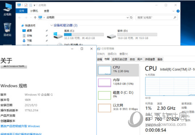The height and width of the screenshot is (135, 195).
Task: Click the 0:00:08:54 uptime value
Action: pos(155,130)
